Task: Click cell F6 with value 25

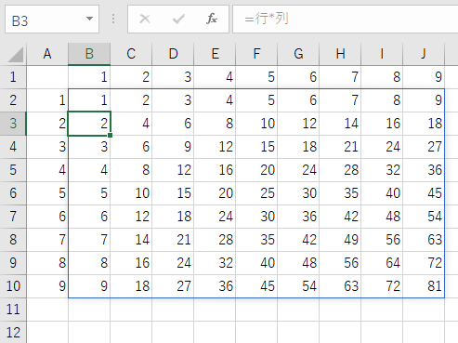Action: click(256, 193)
